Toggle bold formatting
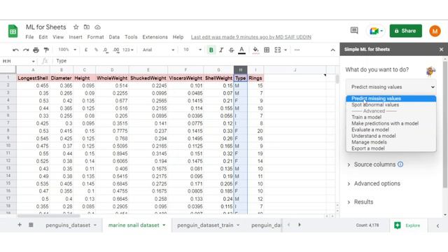This screenshot has width=448, height=252. point(211,50)
